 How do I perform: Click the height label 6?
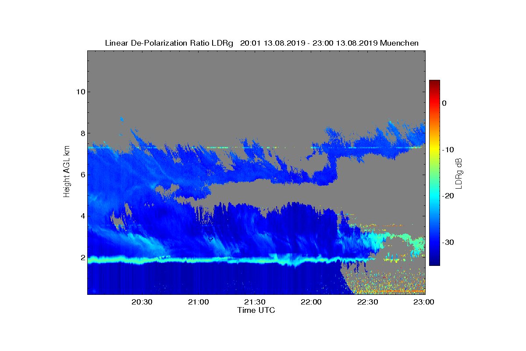[x=82, y=175]
